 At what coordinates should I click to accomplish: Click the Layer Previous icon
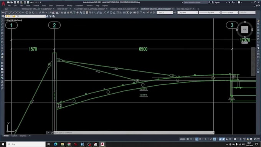tap(50, 16)
